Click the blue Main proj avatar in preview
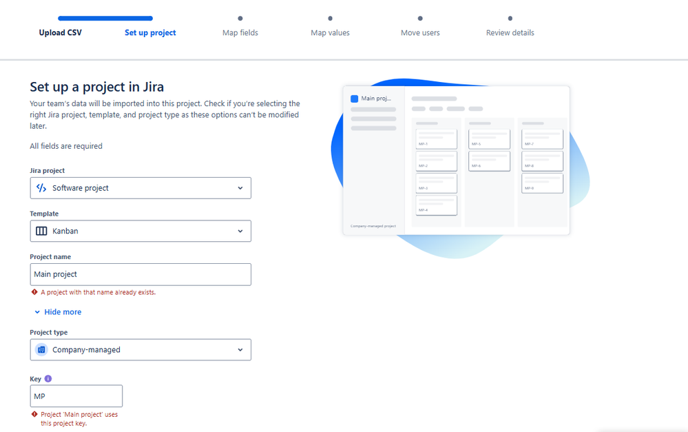 tap(354, 99)
